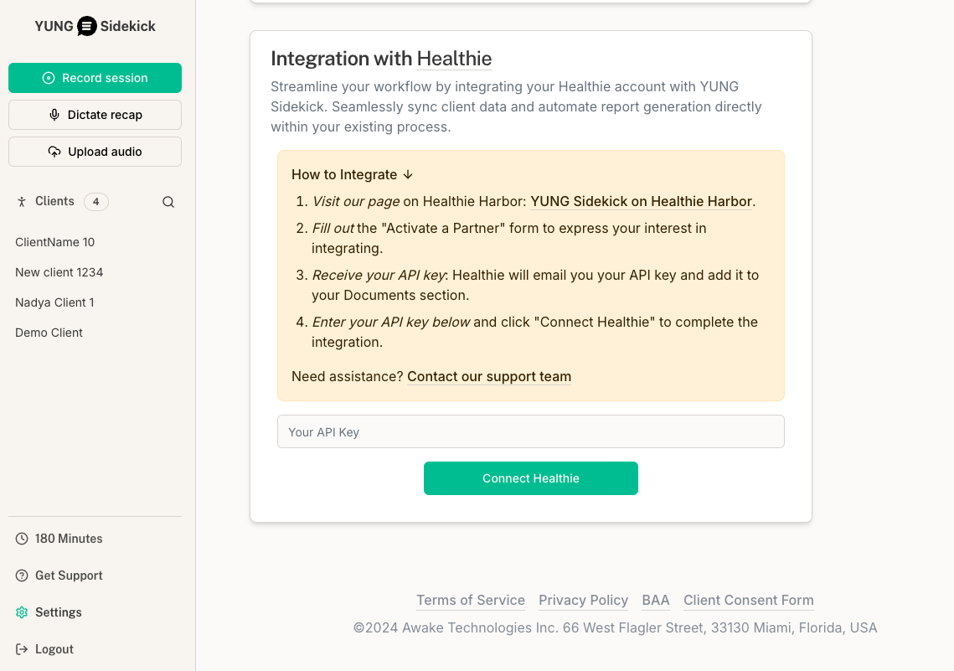Click the Settings gear icon
Viewport: 954px width, 671px height.
[x=22, y=612]
